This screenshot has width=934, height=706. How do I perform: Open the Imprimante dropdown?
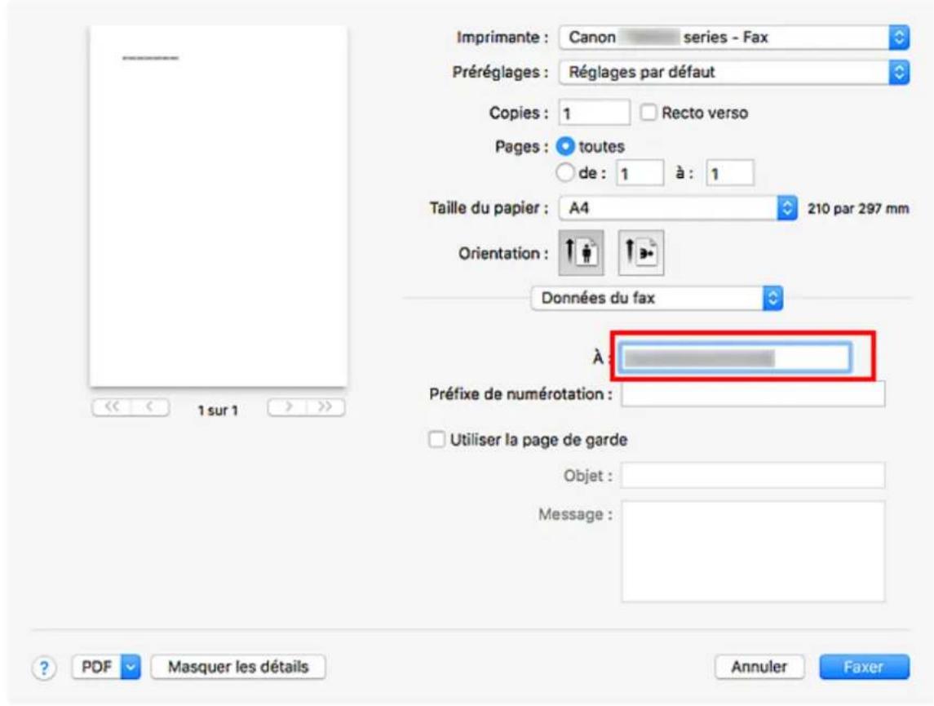click(x=734, y=38)
